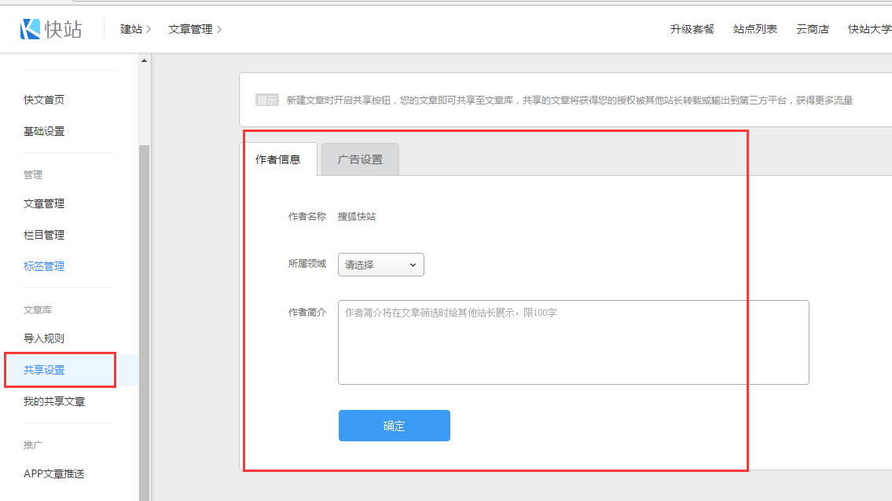Open the 所属领域 dropdown
Screen dimensions: 892x501
coord(381,265)
